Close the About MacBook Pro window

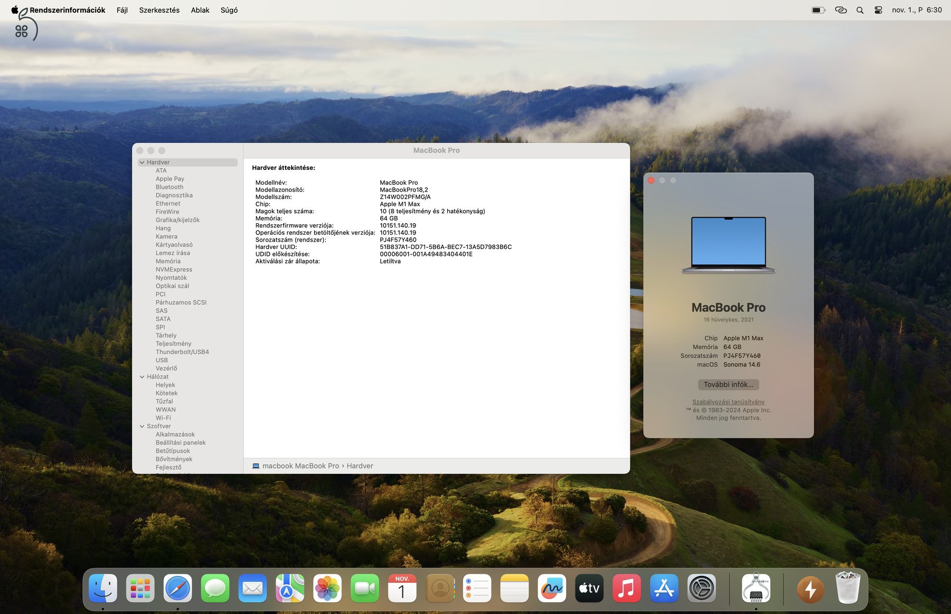pos(651,180)
